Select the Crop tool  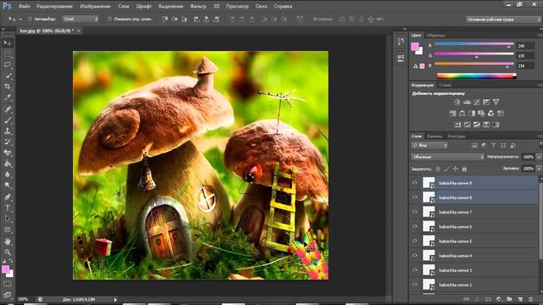pyautogui.click(x=7, y=86)
